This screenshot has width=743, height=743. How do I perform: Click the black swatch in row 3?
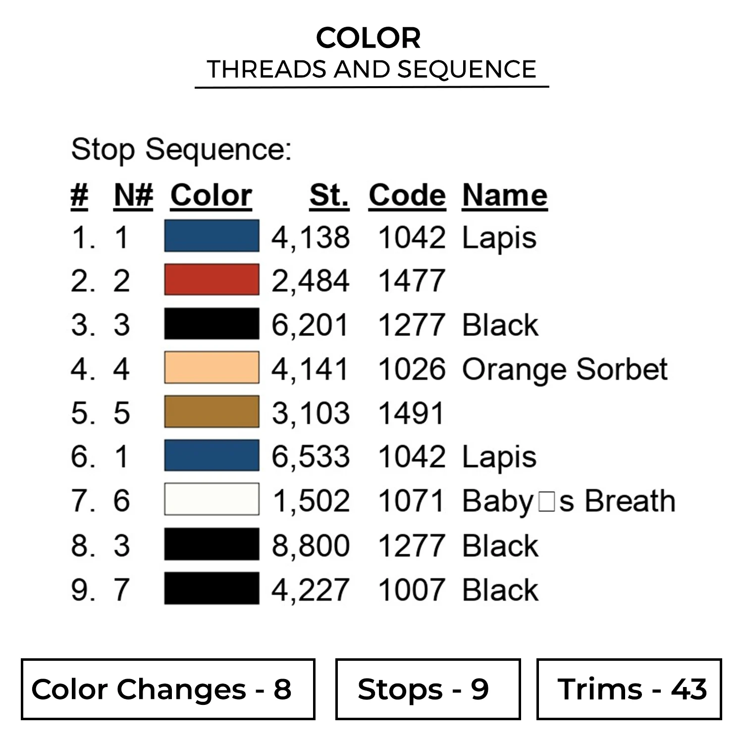coord(212,324)
